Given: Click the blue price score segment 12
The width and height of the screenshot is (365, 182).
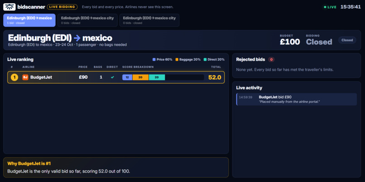Looking at the screenshot, I should click(x=127, y=77).
